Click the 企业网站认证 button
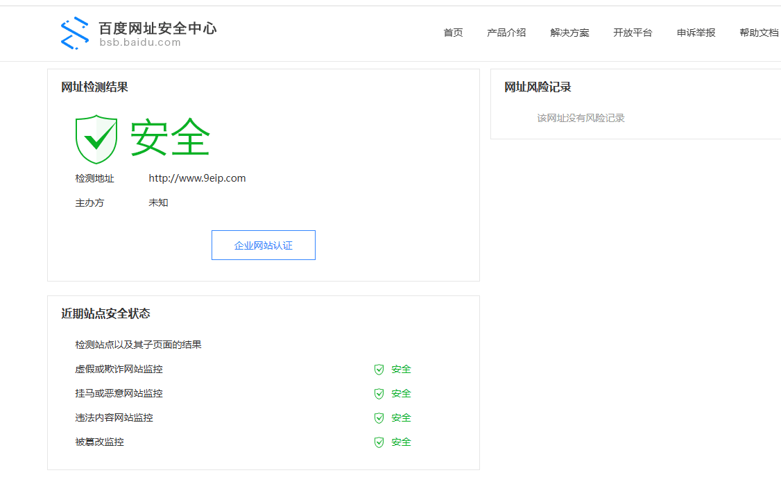Image resolution: width=781 pixels, height=484 pixels. 264,245
